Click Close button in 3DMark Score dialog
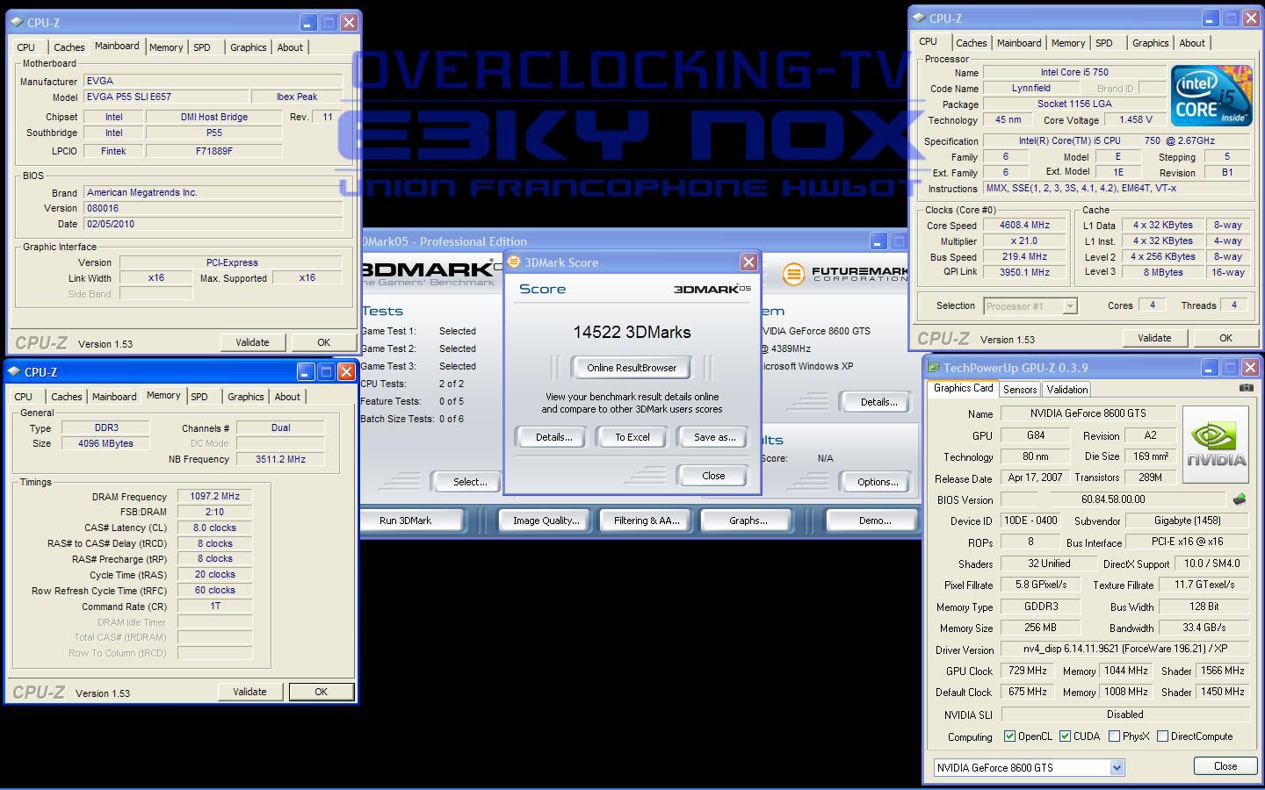Viewport: 1265px width, 790px height. point(713,476)
